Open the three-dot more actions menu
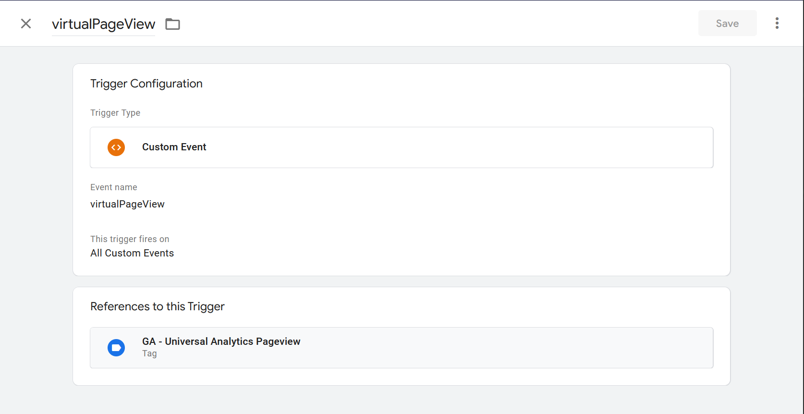This screenshot has height=414, width=804. click(x=777, y=23)
